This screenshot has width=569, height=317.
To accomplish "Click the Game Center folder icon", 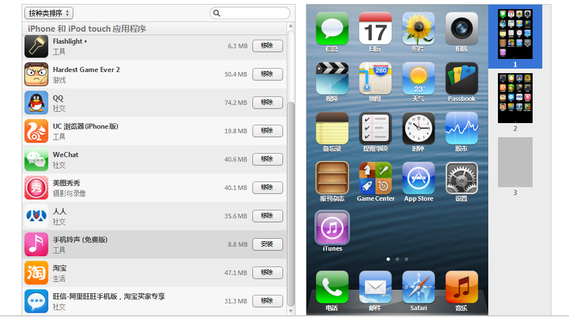I will click(x=375, y=178).
